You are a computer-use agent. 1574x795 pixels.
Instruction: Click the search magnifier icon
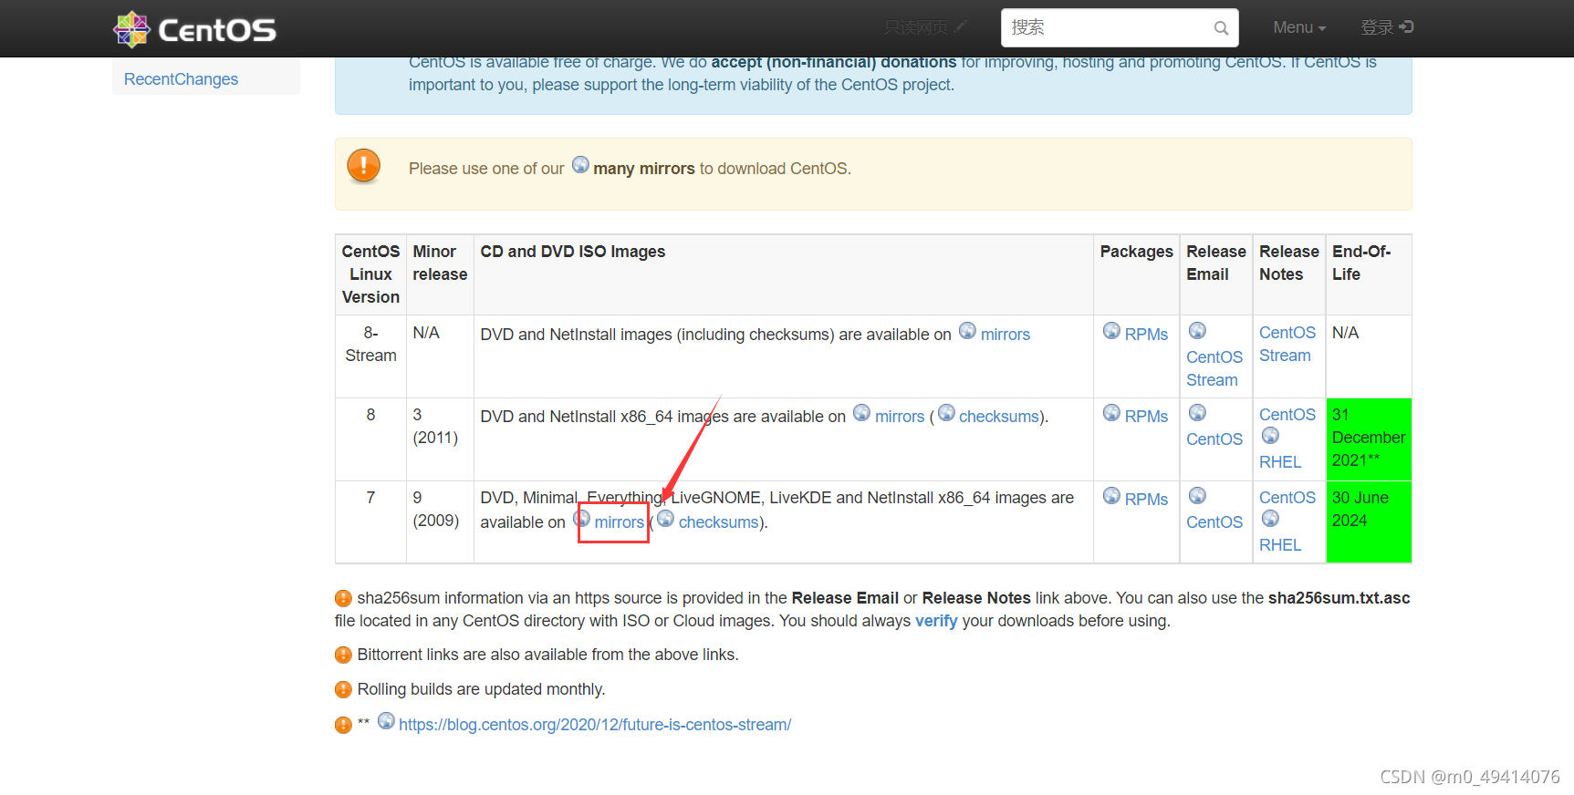point(1221,28)
